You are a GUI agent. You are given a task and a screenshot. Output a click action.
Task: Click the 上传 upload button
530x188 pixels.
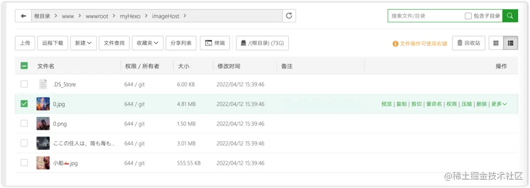(x=25, y=43)
